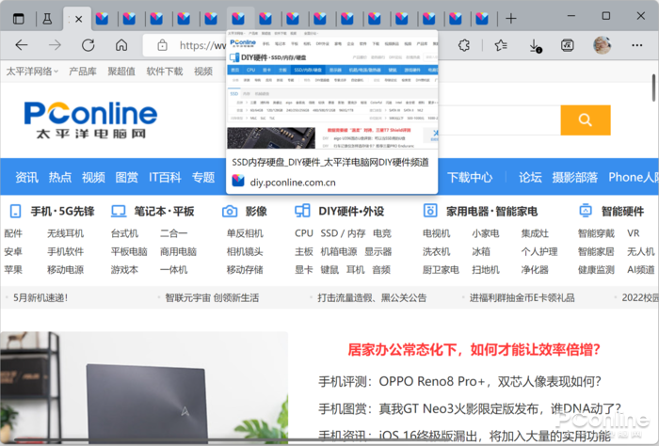Select 资讯 in the blue nav bar
Viewport: 659px width, 446px height.
(x=26, y=177)
